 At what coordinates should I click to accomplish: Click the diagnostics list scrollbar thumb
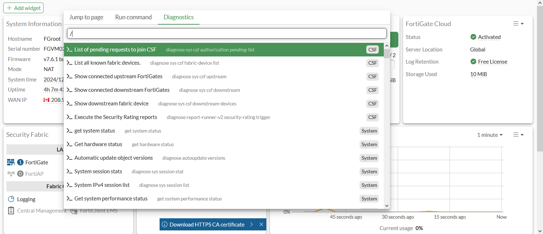point(387,54)
